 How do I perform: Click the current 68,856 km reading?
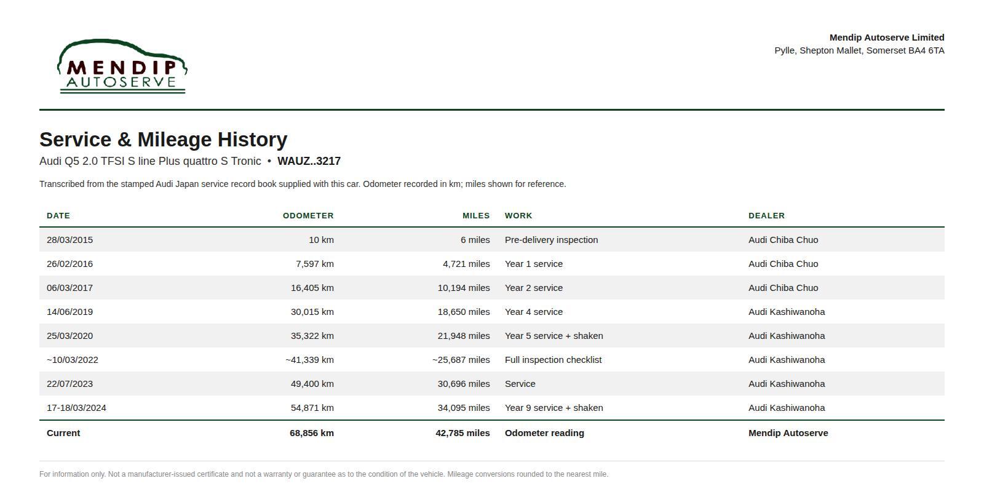pos(312,433)
